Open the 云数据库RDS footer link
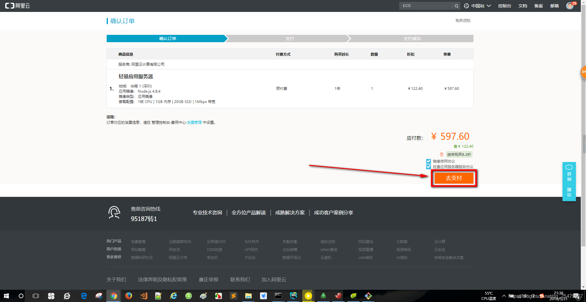This screenshot has height=302, width=586. click(x=180, y=241)
